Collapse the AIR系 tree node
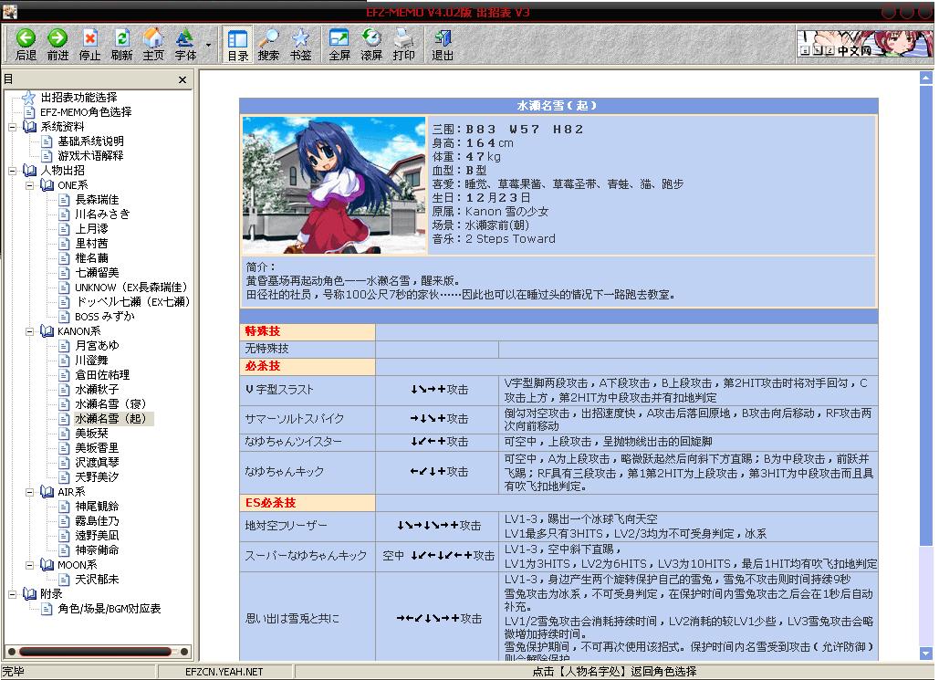 pyautogui.click(x=29, y=493)
